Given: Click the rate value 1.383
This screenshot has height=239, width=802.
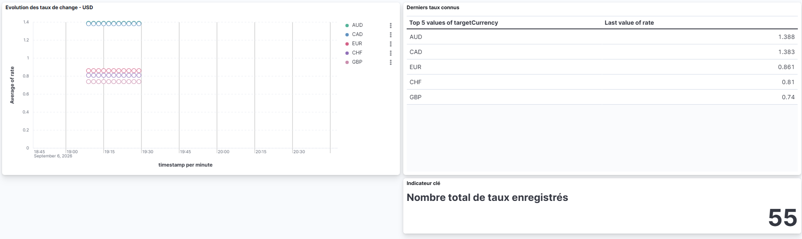Looking at the screenshot, I should click(786, 52).
